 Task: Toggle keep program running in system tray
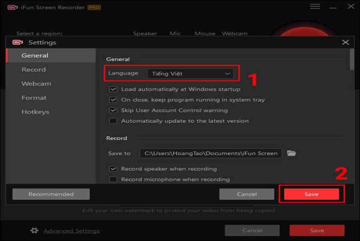pos(113,100)
